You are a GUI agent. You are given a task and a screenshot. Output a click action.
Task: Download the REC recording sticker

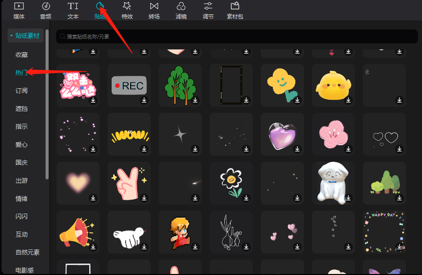tap(144, 100)
